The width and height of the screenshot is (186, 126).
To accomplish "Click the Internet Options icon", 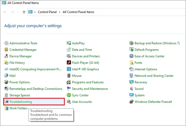I will point(131,69).
